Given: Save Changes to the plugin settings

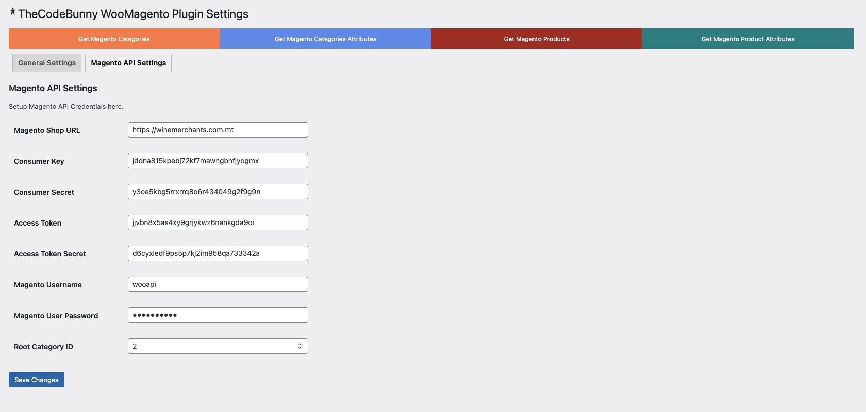Looking at the screenshot, I should (x=37, y=380).
